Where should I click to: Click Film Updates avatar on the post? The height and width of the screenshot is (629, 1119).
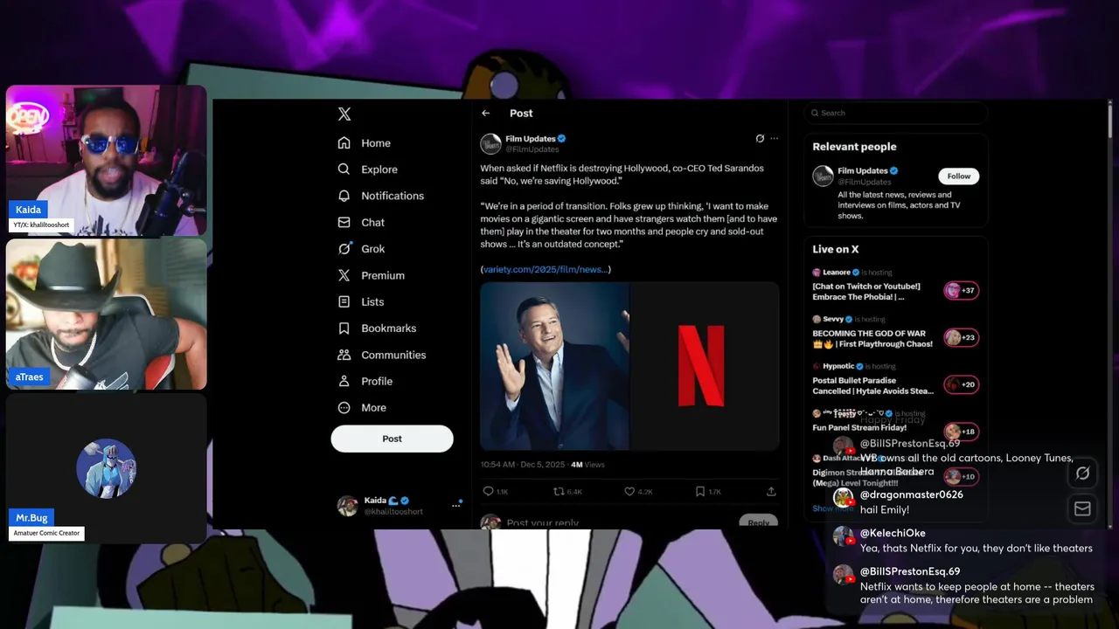(x=491, y=143)
